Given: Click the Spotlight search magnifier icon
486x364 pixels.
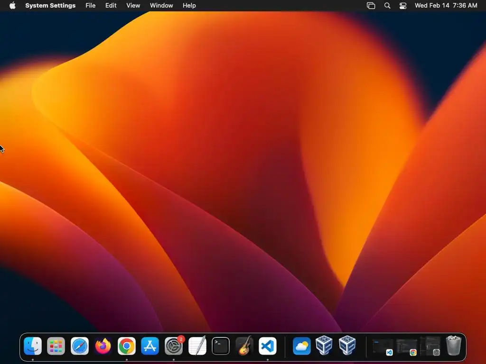Looking at the screenshot, I should [x=387, y=6].
